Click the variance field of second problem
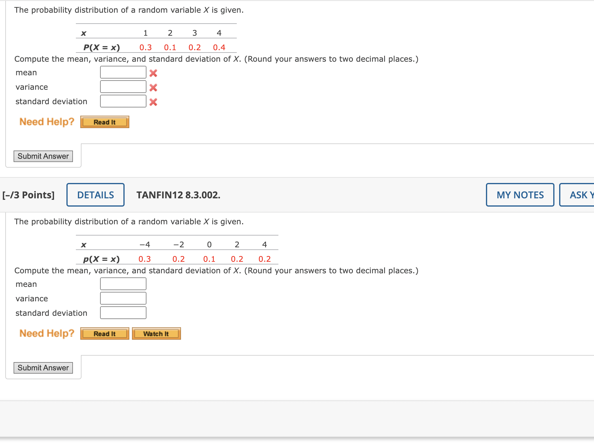This screenshot has height=448, width=594. [x=123, y=298]
